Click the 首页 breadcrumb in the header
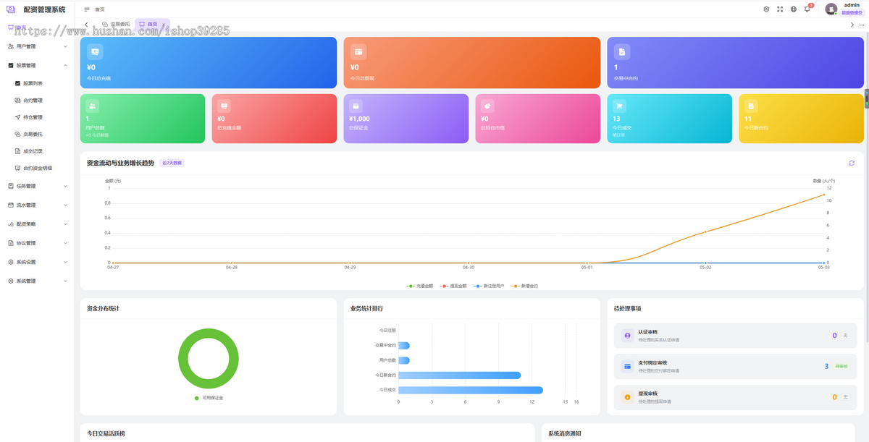Screen dimensions: 869x442 [100, 9]
